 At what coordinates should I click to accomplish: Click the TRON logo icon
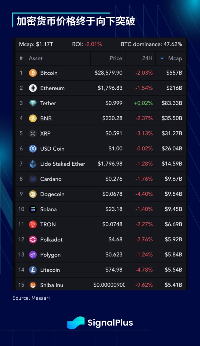point(33,224)
